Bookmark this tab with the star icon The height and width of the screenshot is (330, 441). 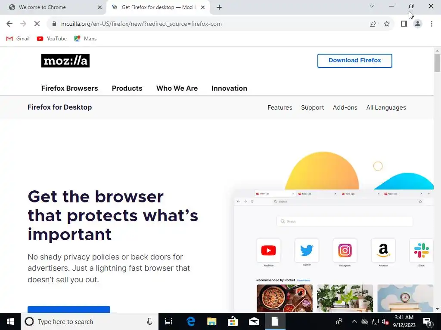pyautogui.click(x=387, y=24)
